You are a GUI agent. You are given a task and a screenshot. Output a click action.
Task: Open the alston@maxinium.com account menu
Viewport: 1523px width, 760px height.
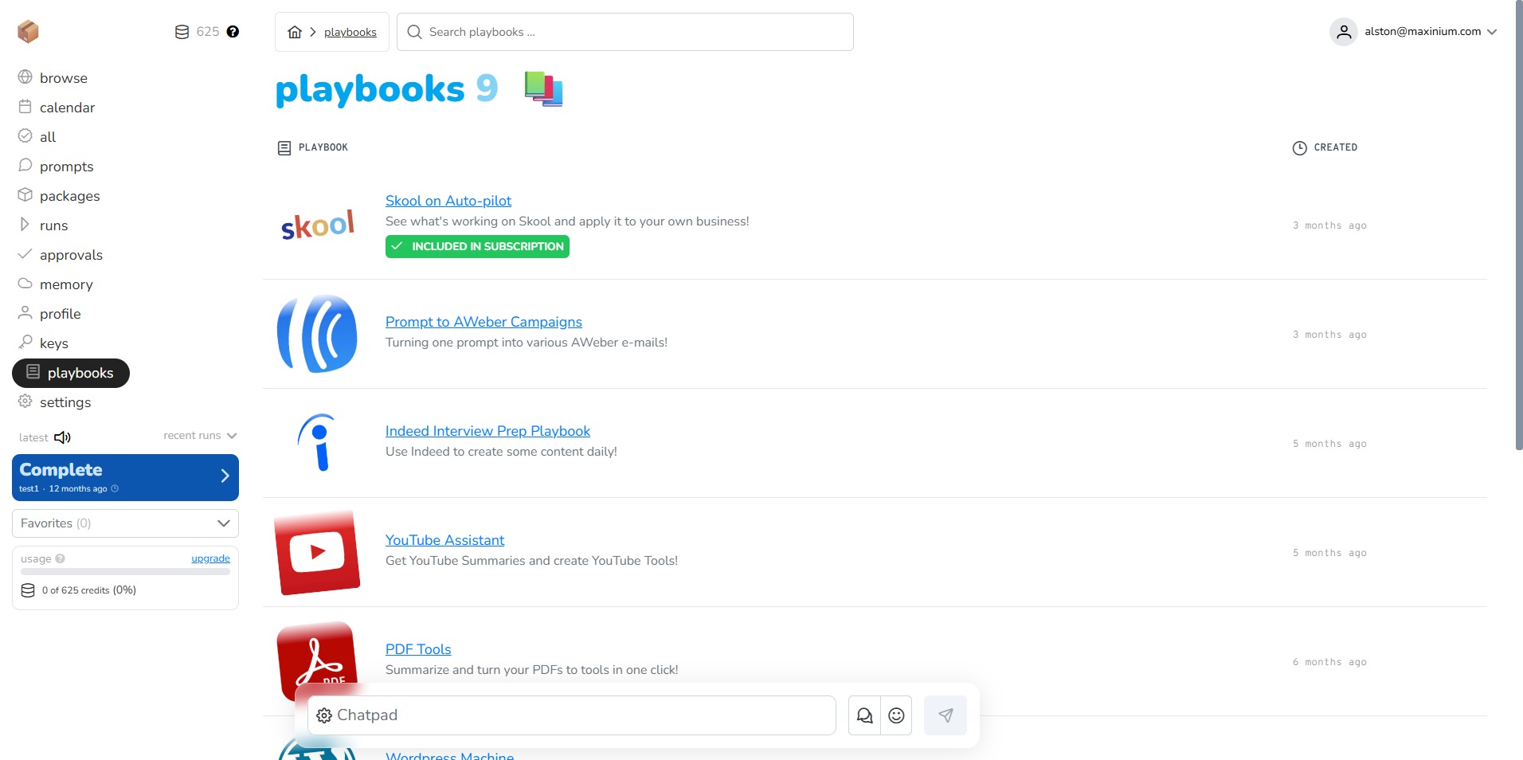point(1414,32)
